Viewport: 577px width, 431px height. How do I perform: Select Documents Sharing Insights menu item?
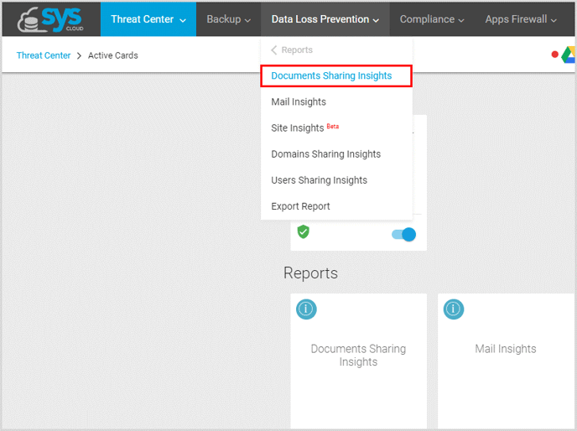(x=336, y=75)
